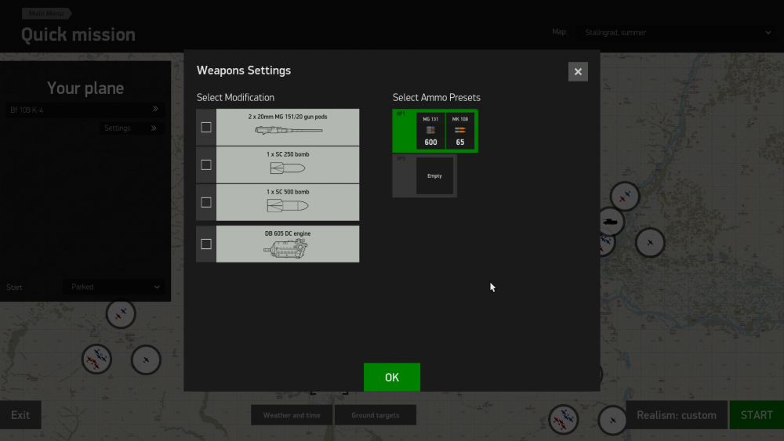Click the DB 605 DC engine label

coord(288,233)
